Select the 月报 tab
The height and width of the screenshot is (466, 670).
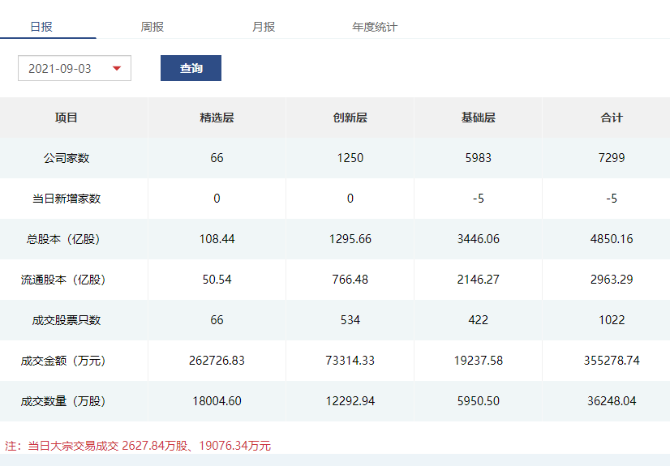click(x=264, y=27)
